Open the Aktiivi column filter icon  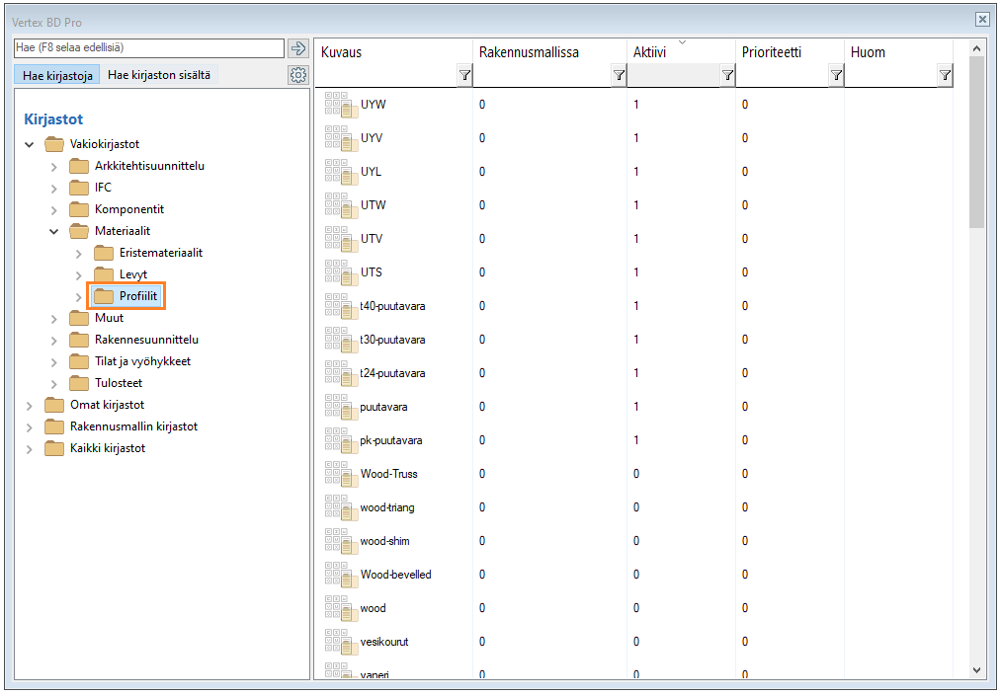[x=727, y=75]
